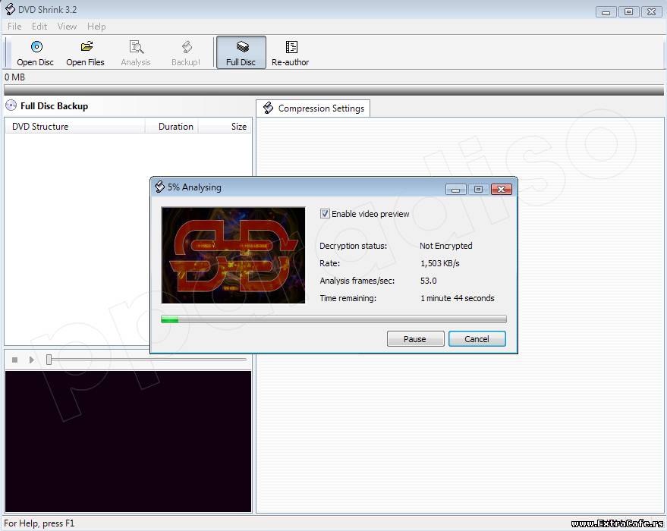Image resolution: width=667 pixels, height=531 pixels.
Task: Click the DVD Structure column header
Action: pos(75,126)
